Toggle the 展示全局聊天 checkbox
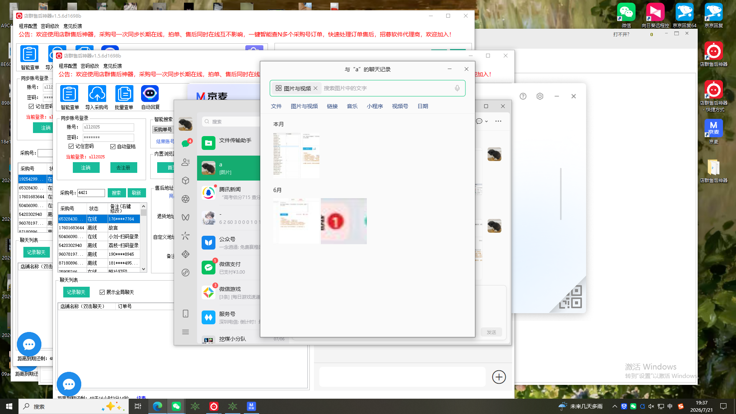This screenshot has height=414, width=736. (x=102, y=292)
